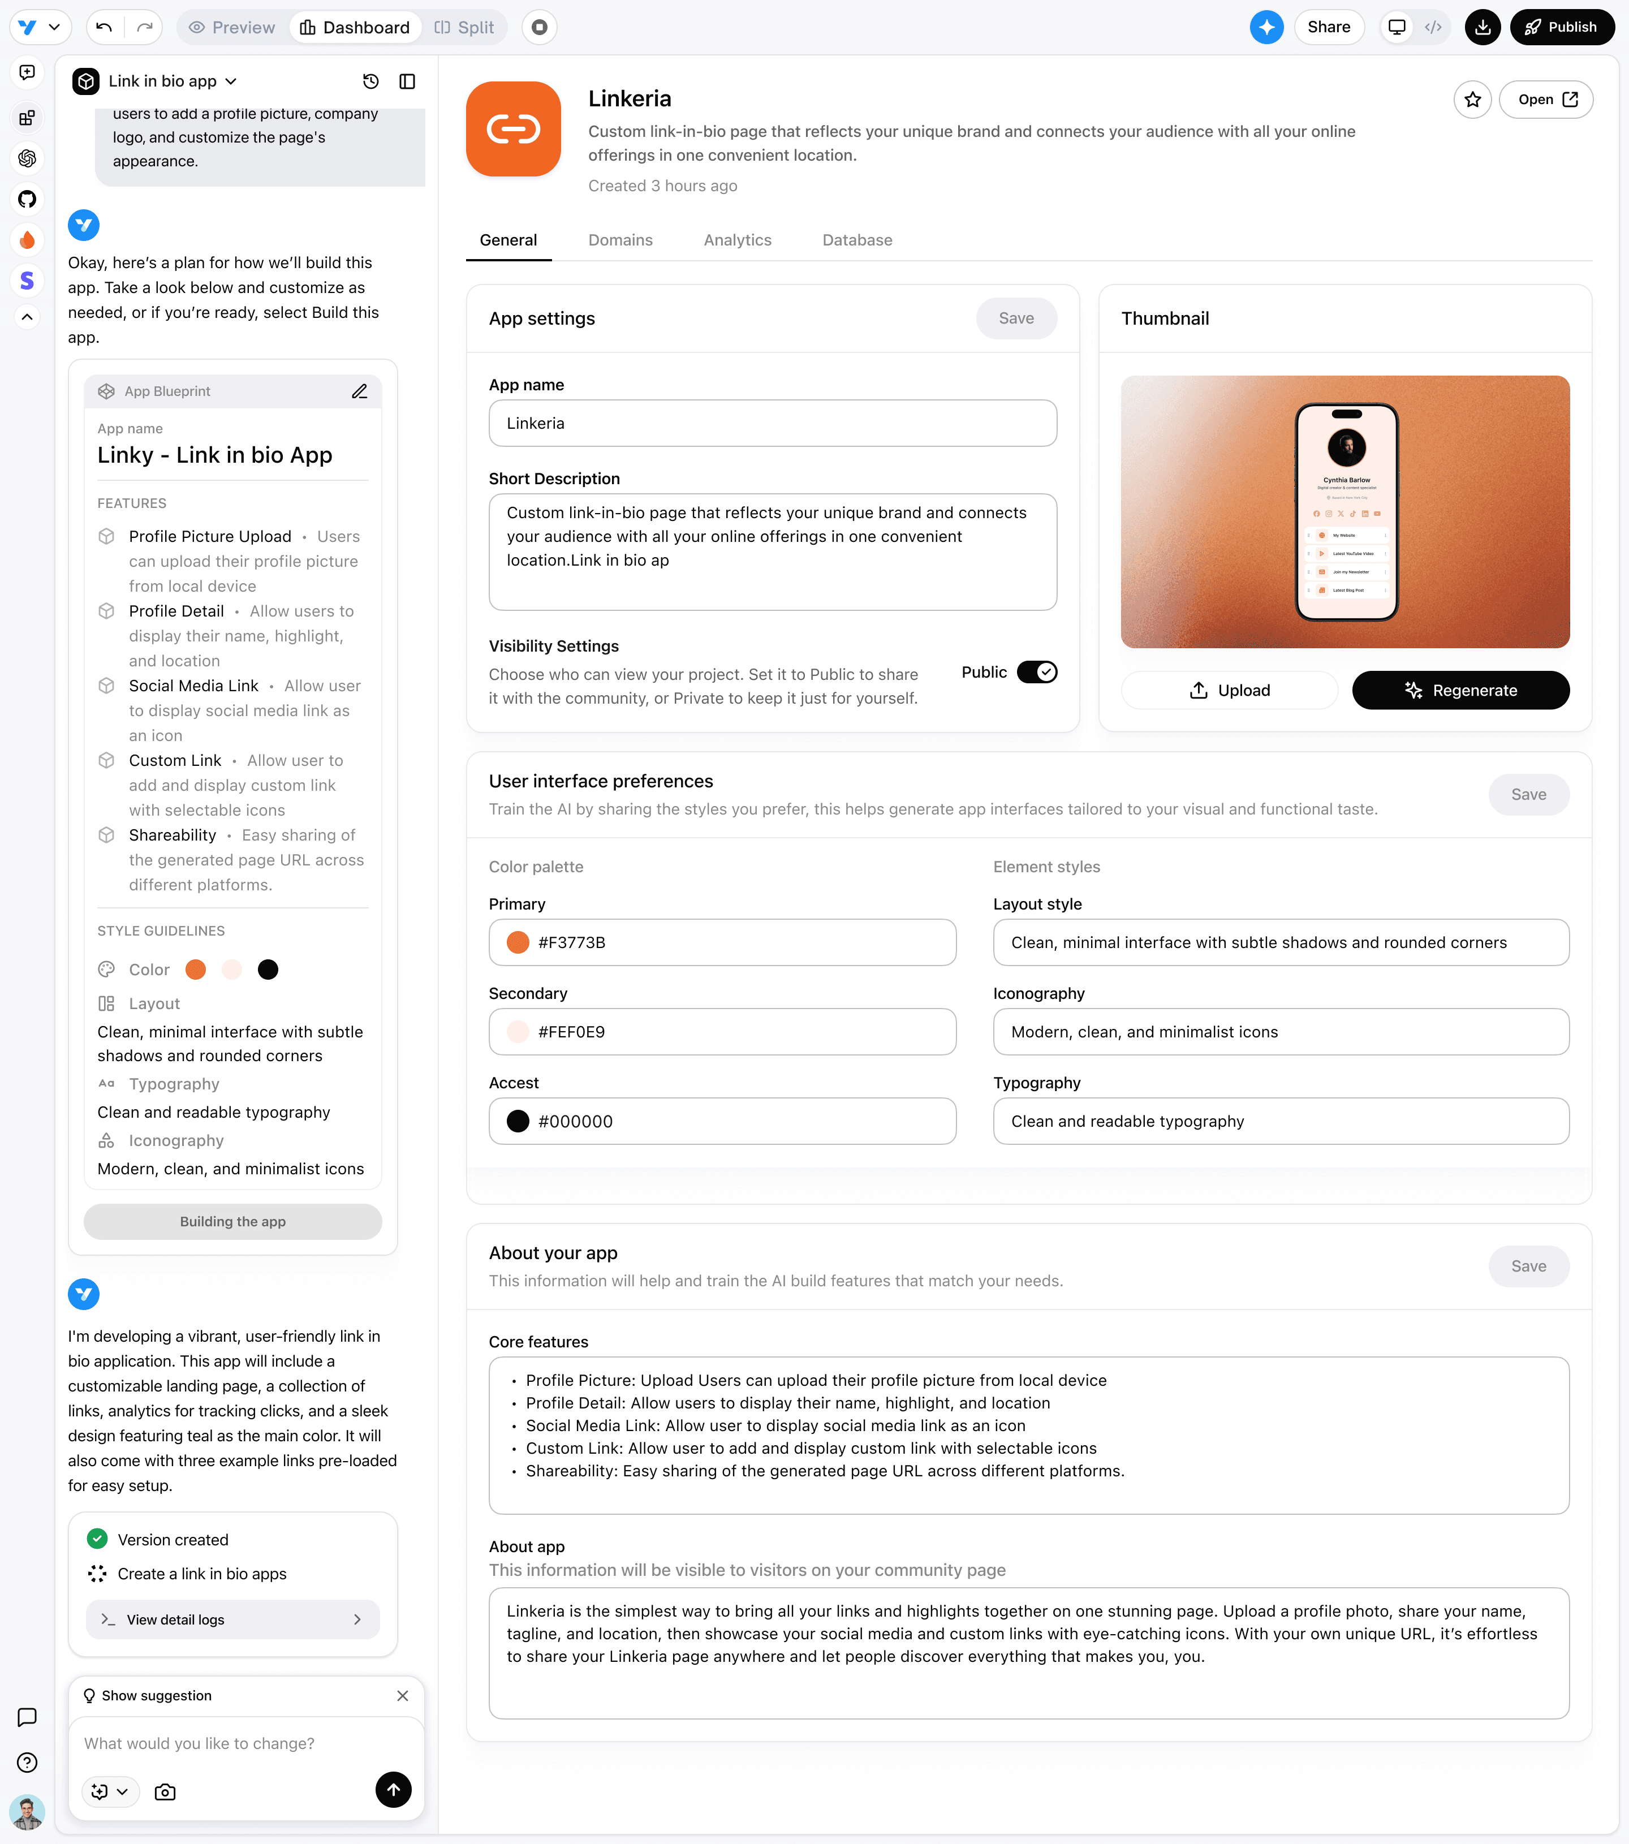The width and height of the screenshot is (1629, 1844).
Task: Switch to the Analytics tab
Action: (x=737, y=240)
